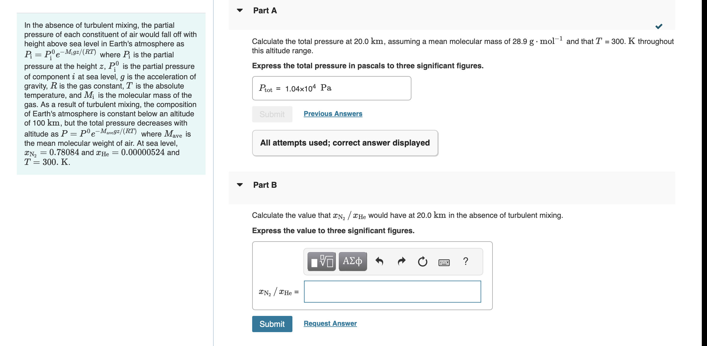
Task: Click the All attempts used message
Action: (x=345, y=142)
